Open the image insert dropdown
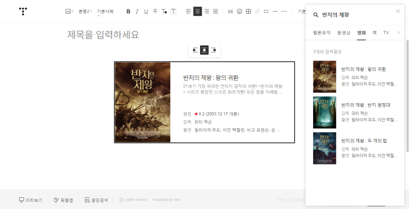This screenshot has height=209, width=409. click(69, 12)
